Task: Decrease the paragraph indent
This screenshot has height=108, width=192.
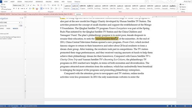Action: pyautogui.click(x=53, y=5)
